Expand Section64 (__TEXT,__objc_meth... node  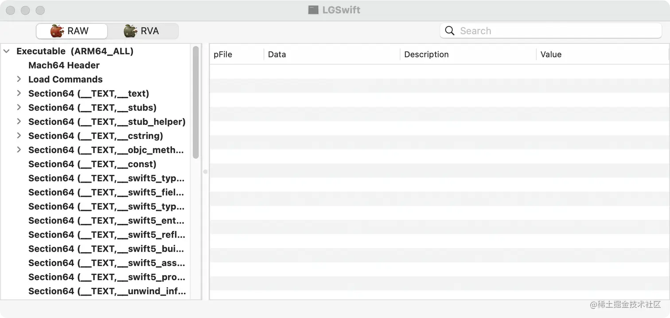click(x=19, y=150)
